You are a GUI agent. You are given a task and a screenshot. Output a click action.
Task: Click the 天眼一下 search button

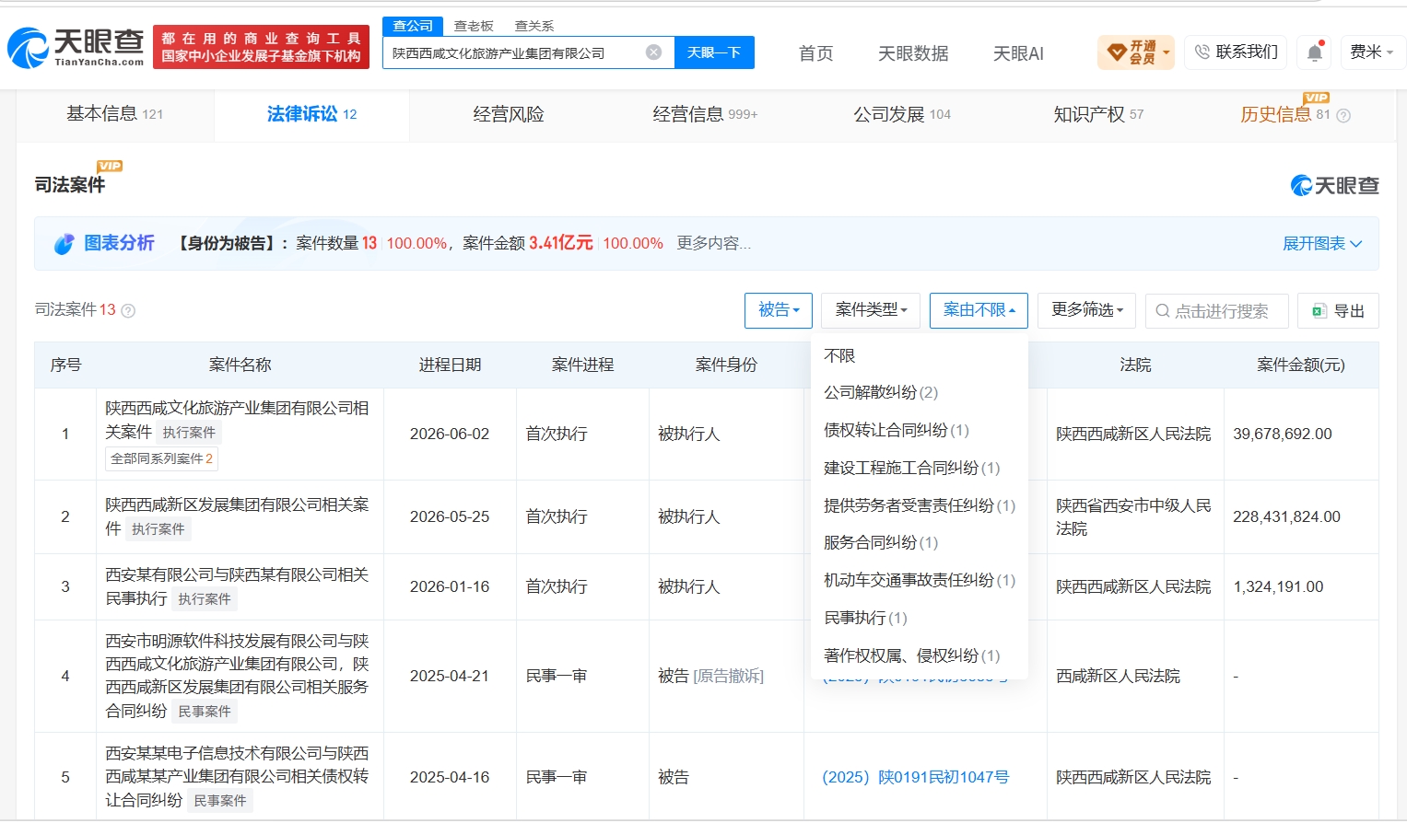(714, 52)
